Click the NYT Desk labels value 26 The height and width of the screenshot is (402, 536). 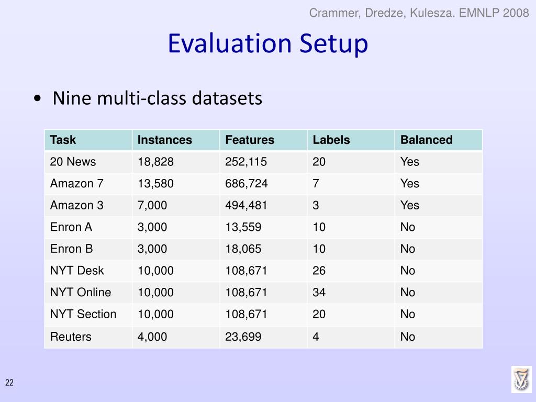click(x=319, y=271)
